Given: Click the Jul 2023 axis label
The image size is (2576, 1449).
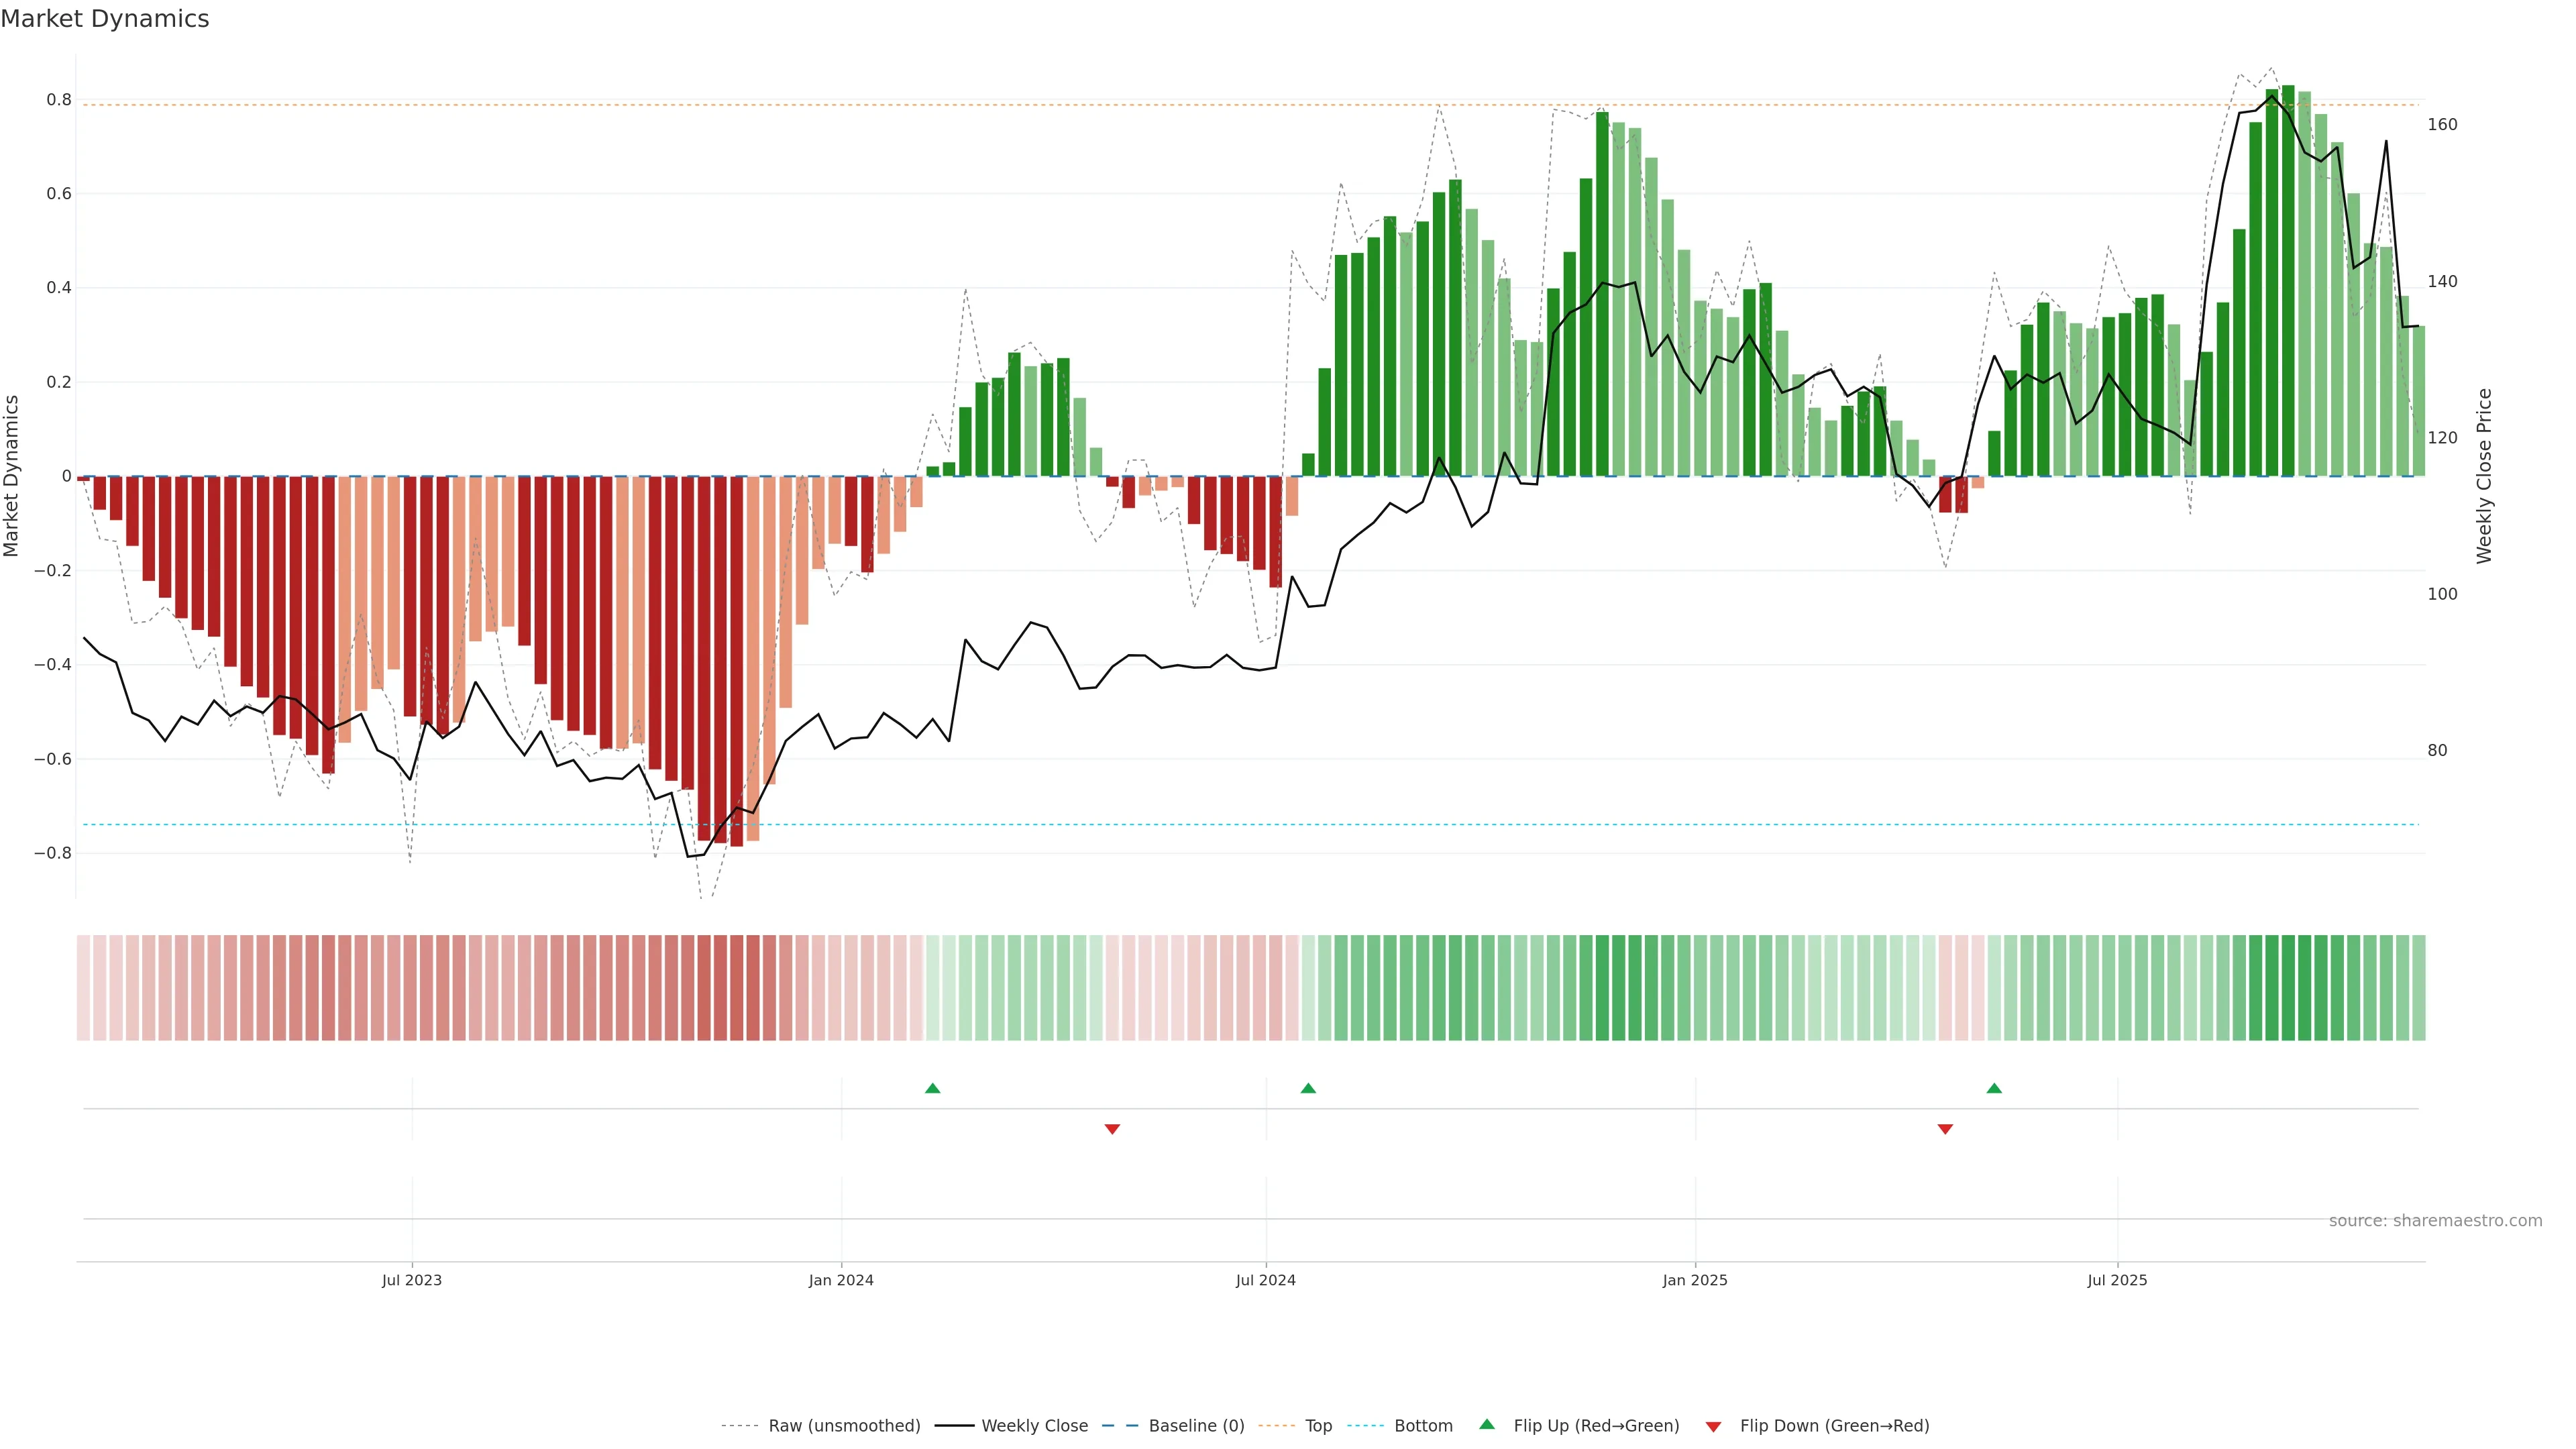Looking at the screenshot, I should [x=411, y=1280].
